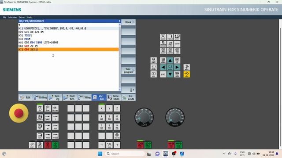Click the cursor right arrow key

177,67
